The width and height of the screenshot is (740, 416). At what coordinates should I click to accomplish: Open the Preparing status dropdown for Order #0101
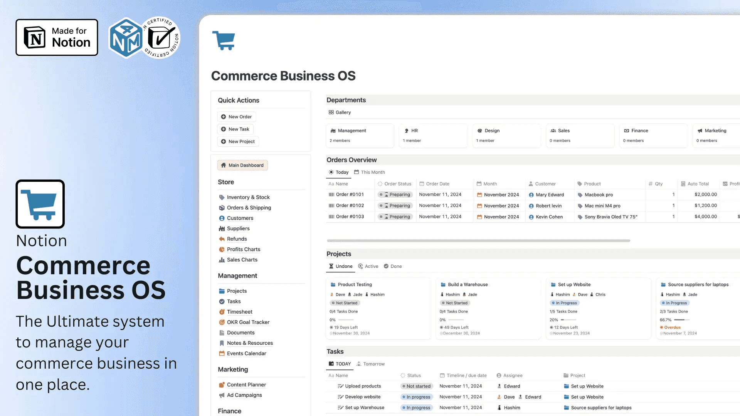click(x=395, y=195)
